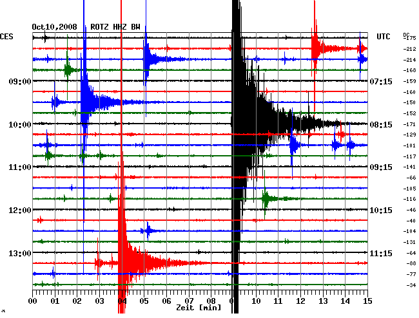The height and width of the screenshot is (318, 419).
Task: Select the '13:00' local time label
Action: point(20,253)
